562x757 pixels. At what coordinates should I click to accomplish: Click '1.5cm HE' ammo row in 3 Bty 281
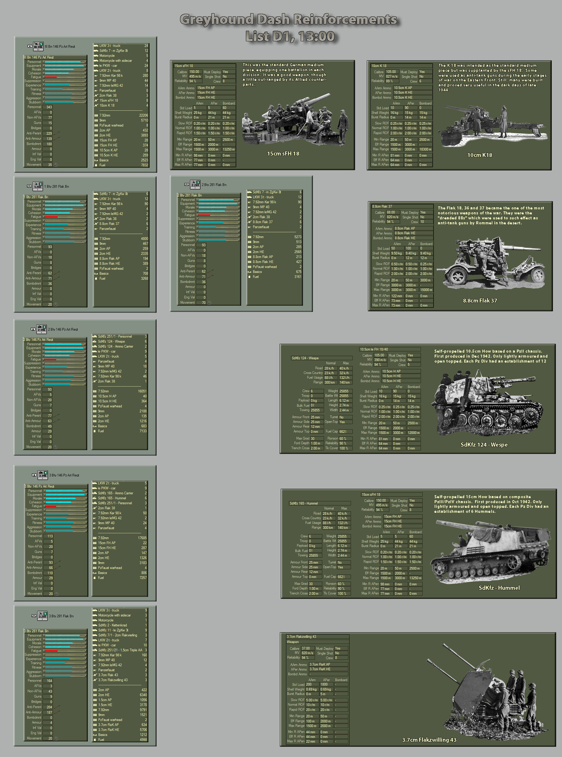(x=120, y=705)
